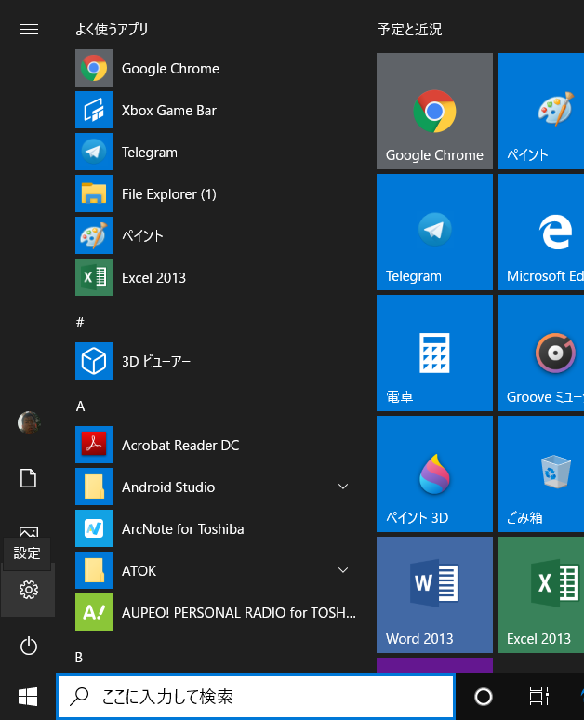Launch the Word 2013 tile
This screenshot has height=720, width=584.
pyautogui.click(x=434, y=594)
